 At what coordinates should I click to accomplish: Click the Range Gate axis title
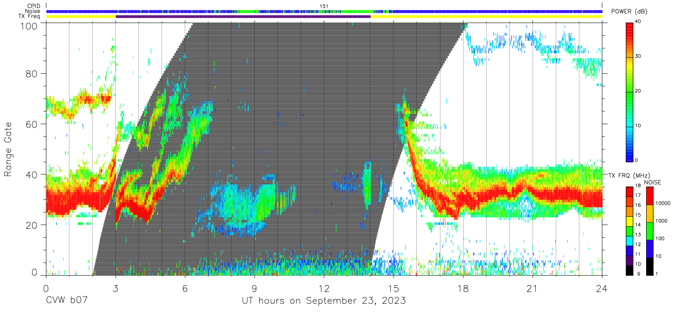point(8,150)
